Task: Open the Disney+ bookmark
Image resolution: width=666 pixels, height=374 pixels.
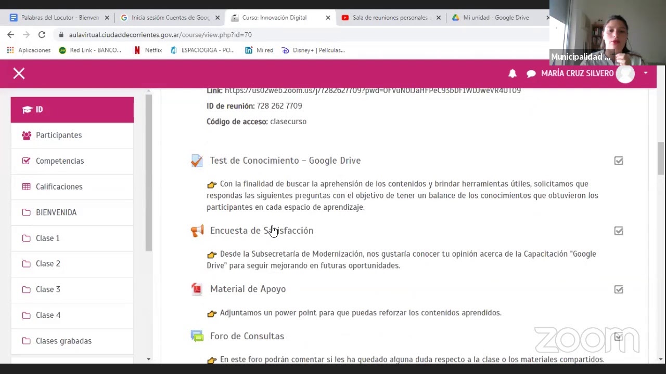Action: tap(313, 50)
